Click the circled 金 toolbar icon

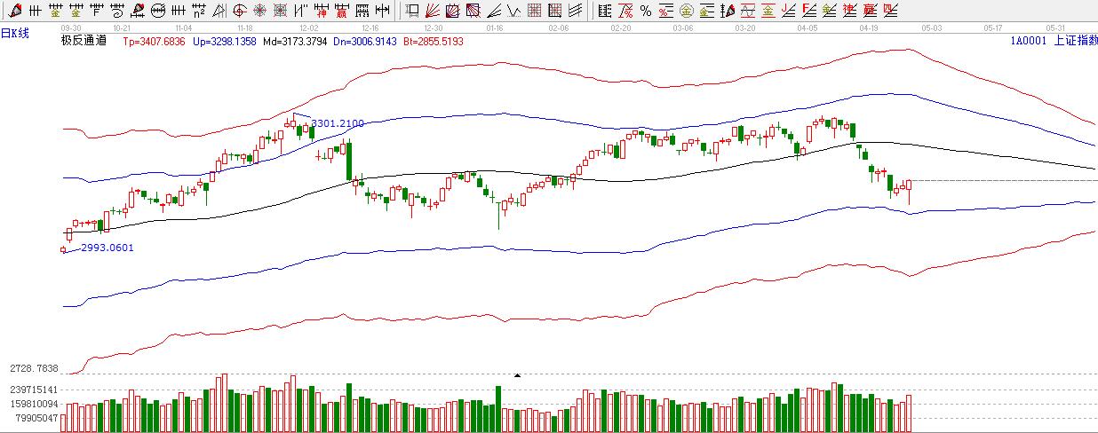click(x=687, y=11)
